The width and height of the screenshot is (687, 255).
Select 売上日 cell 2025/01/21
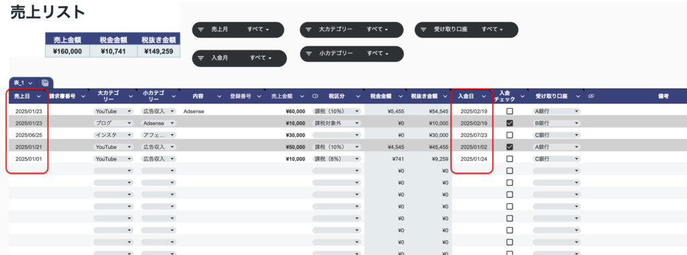pos(28,147)
